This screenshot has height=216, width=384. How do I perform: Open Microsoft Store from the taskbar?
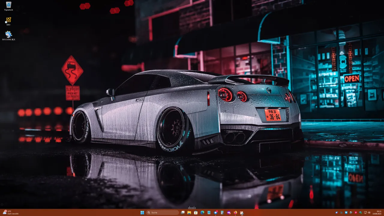pyautogui.click(x=196, y=212)
